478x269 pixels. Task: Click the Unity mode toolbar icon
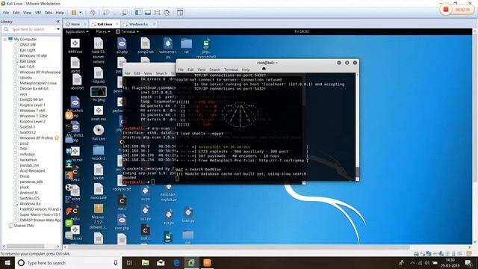click(x=167, y=13)
